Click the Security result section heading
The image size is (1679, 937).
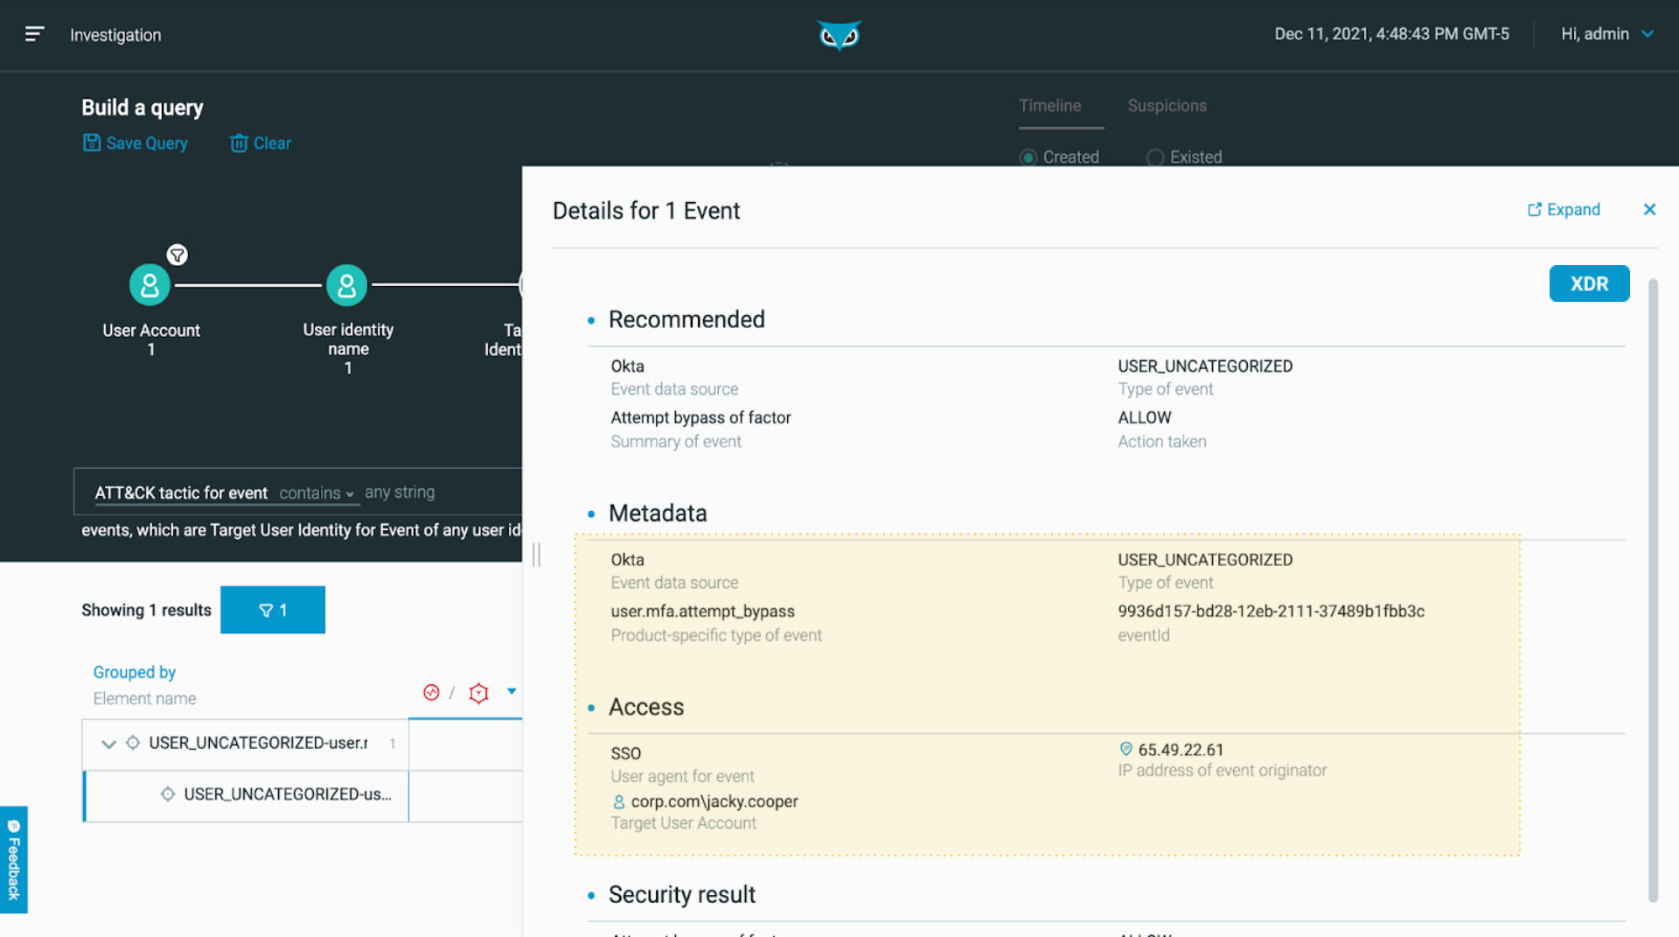[x=682, y=895]
